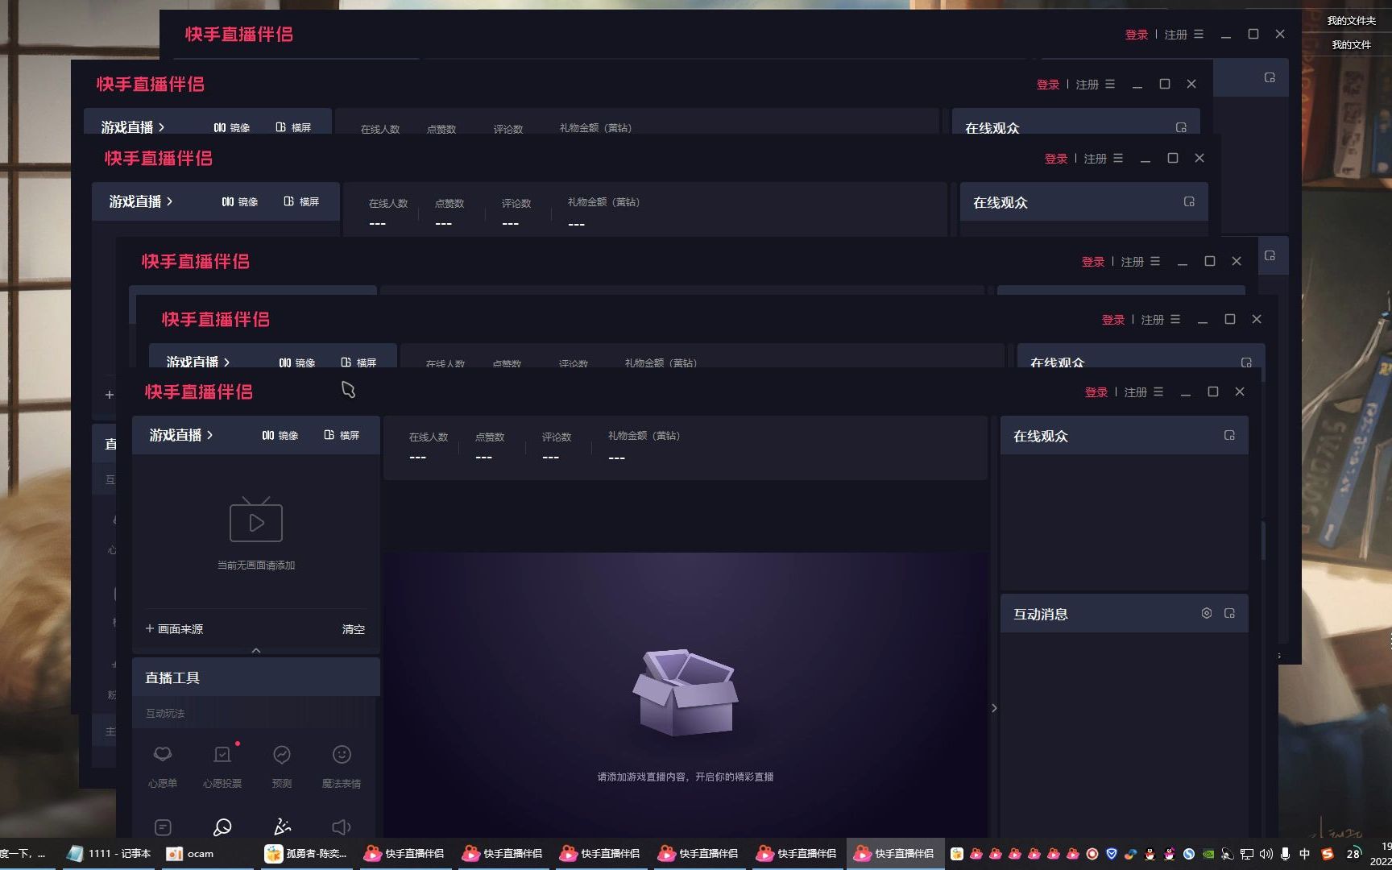Click highlighted active 快手直播伴侣 taskbar button
The height and width of the screenshot is (870, 1392).
click(x=895, y=854)
